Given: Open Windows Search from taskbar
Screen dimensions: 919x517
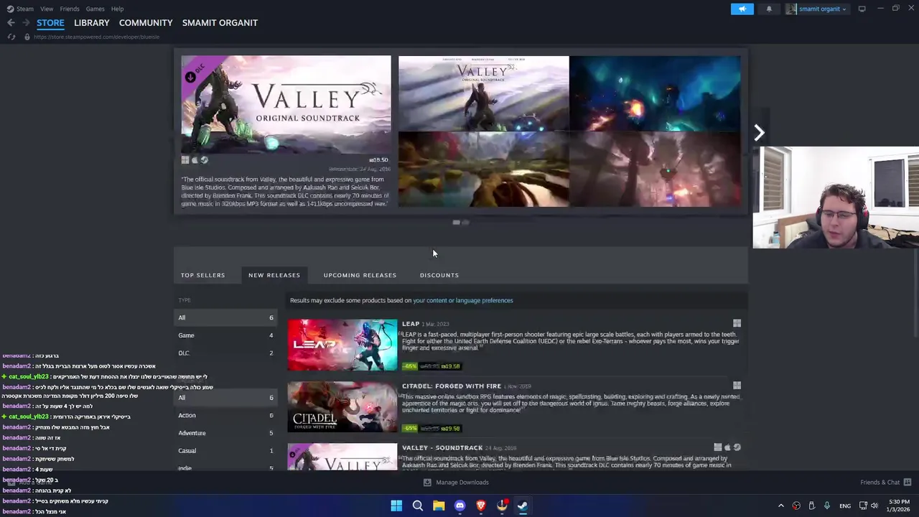Looking at the screenshot, I should [417, 506].
